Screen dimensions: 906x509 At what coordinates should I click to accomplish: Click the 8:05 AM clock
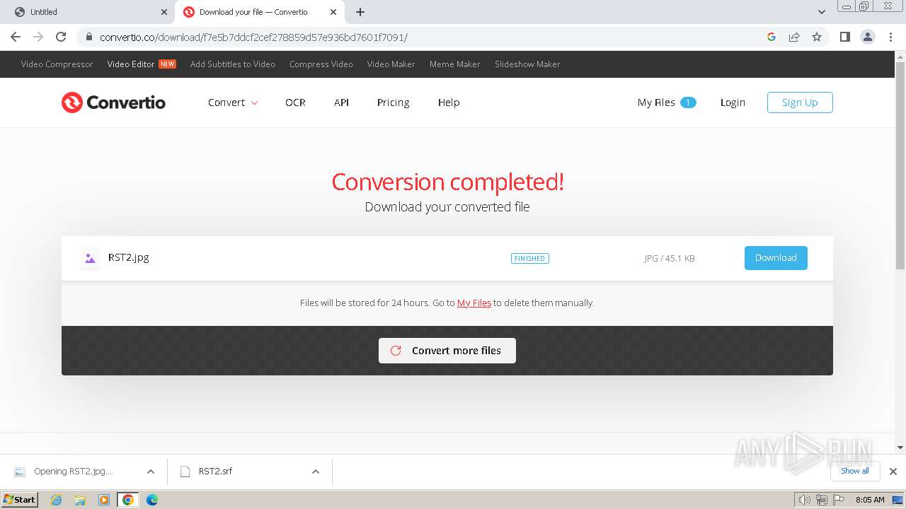870,500
